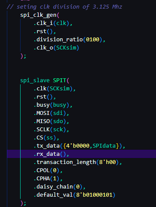Click the closing ); of spi_clk_gen

[x=23, y=56]
